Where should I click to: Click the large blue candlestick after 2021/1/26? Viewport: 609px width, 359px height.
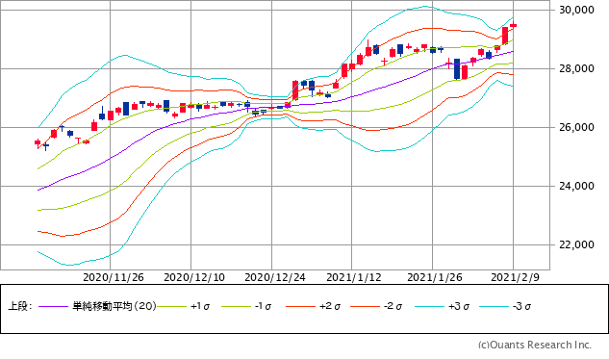457,68
